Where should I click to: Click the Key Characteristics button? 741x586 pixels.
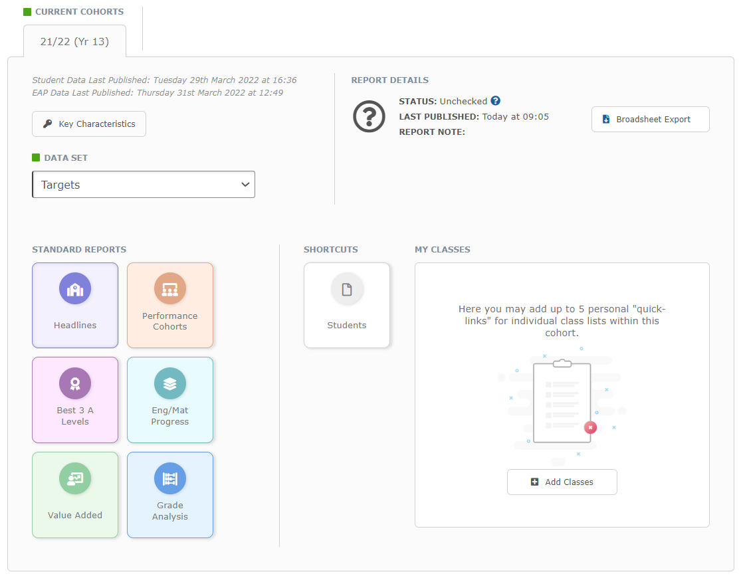coord(88,124)
